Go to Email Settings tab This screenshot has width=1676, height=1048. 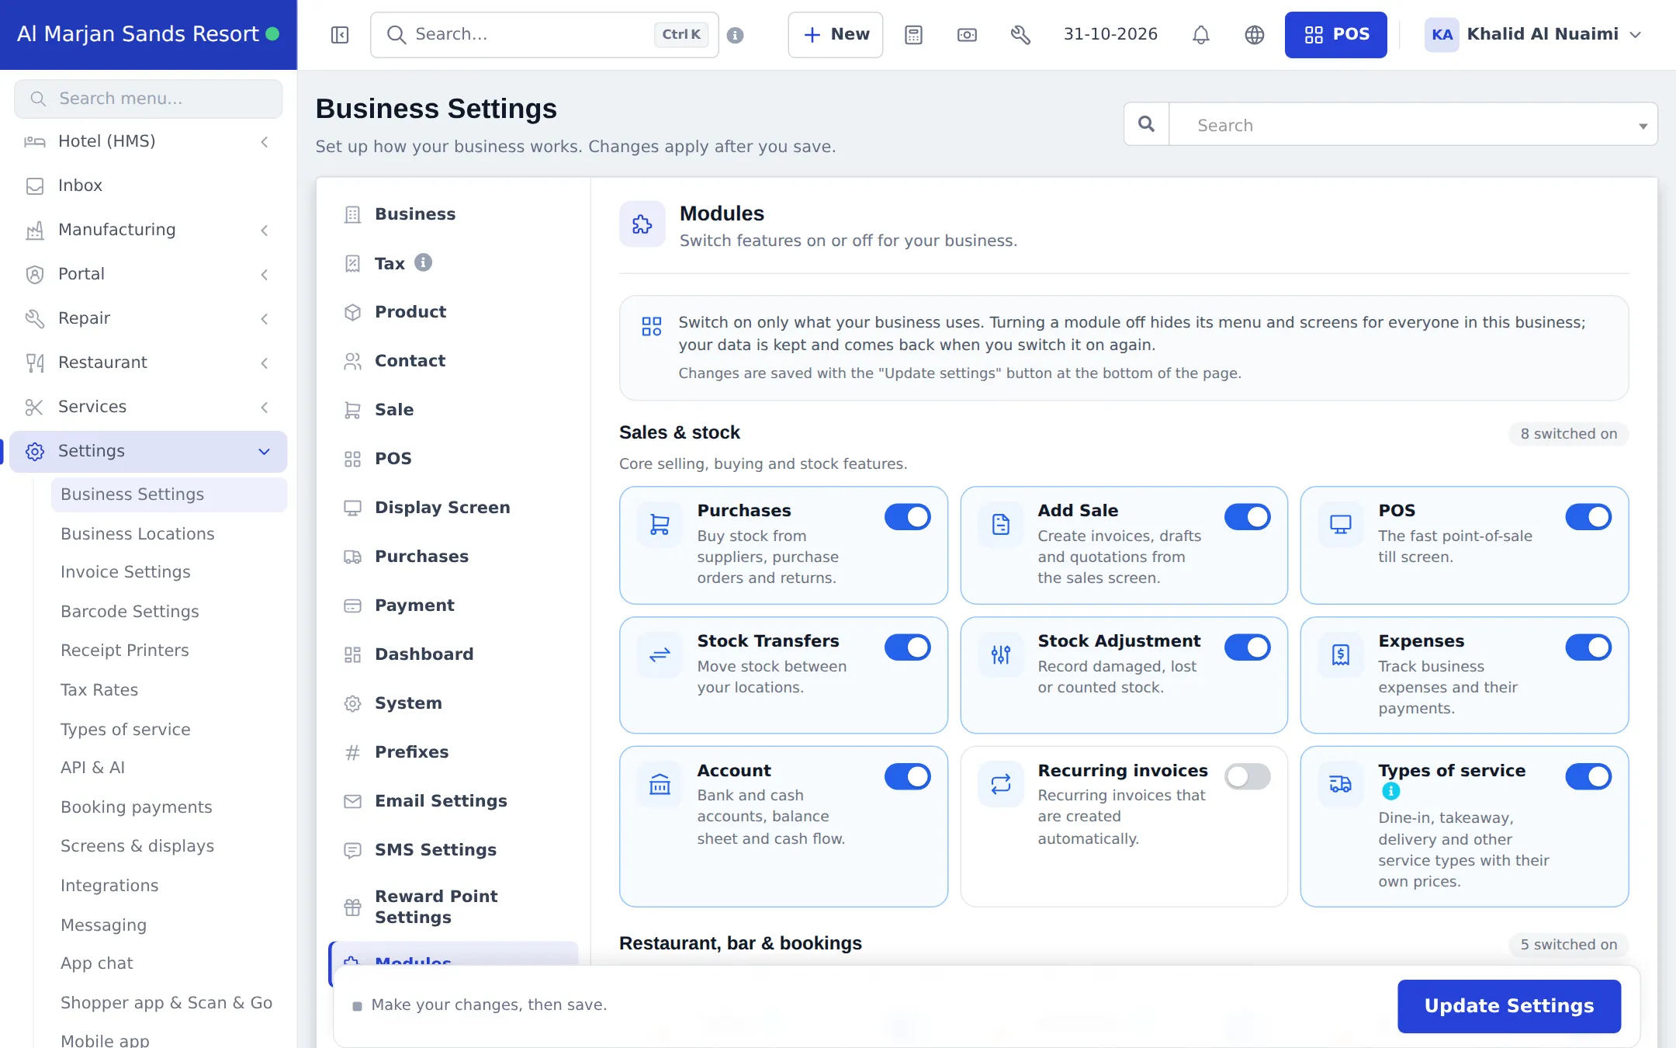[453, 801]
